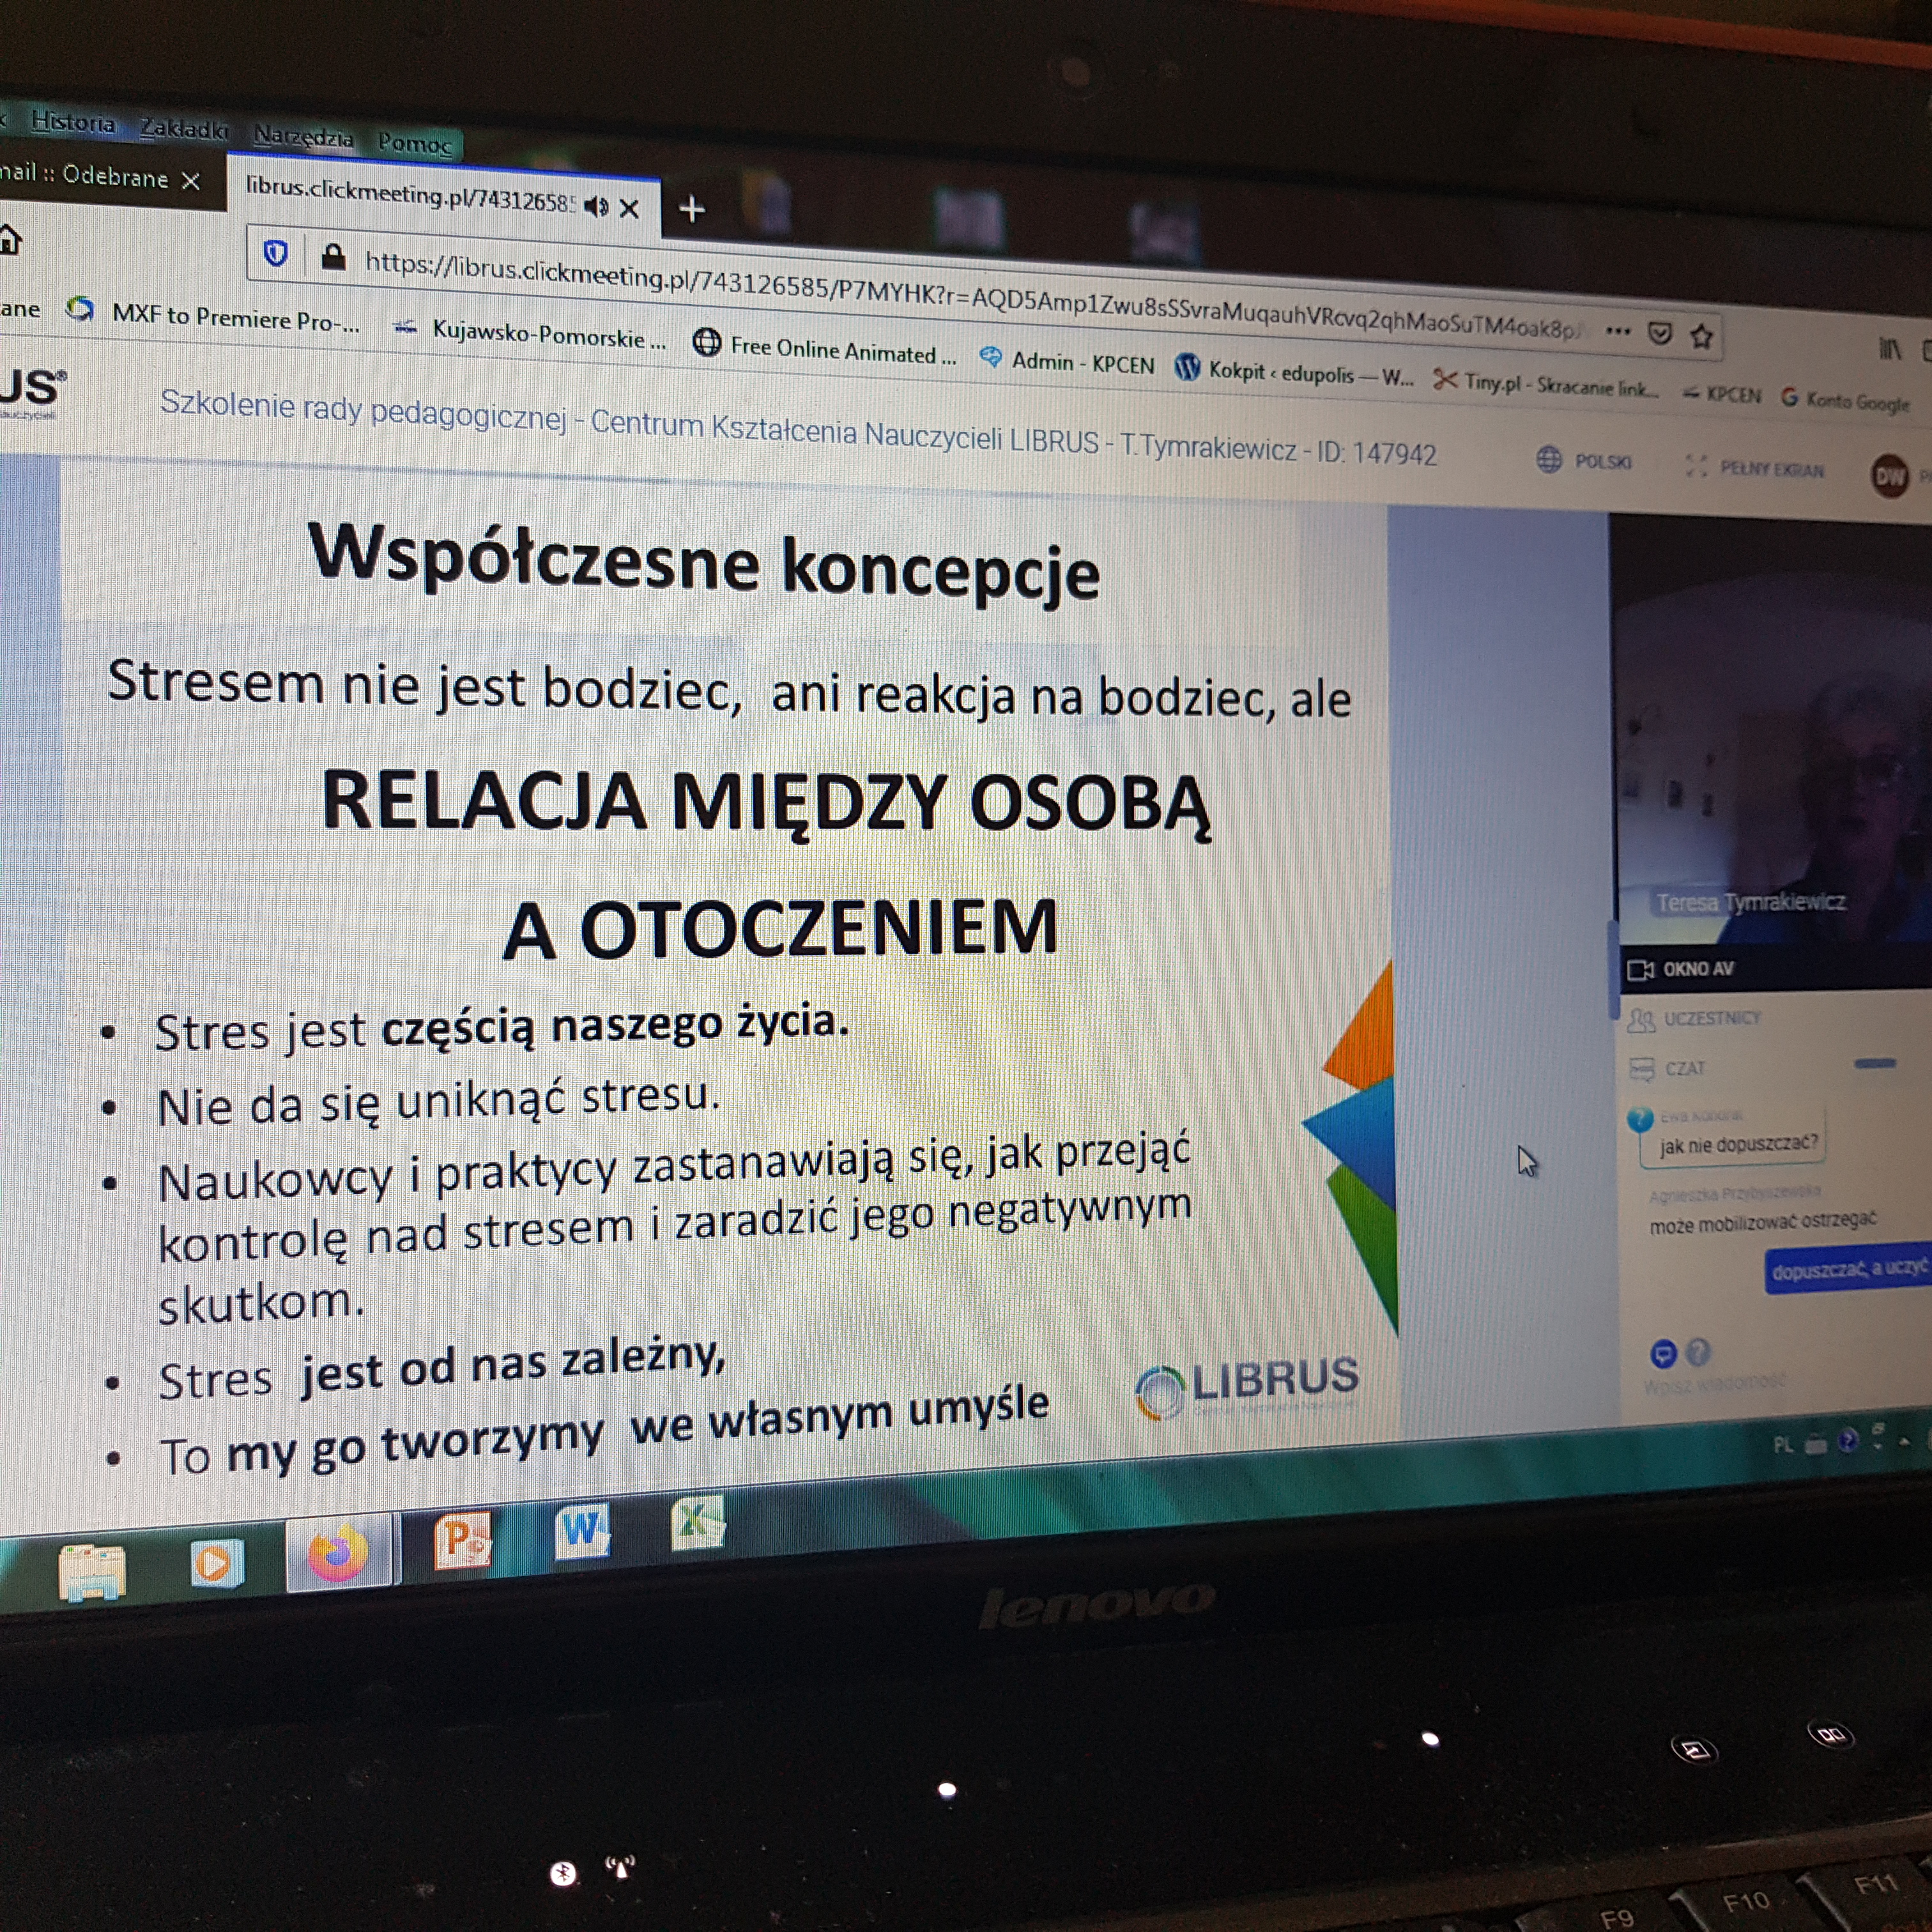Mute audio on the clickmeeting tab

coord(596,207)
